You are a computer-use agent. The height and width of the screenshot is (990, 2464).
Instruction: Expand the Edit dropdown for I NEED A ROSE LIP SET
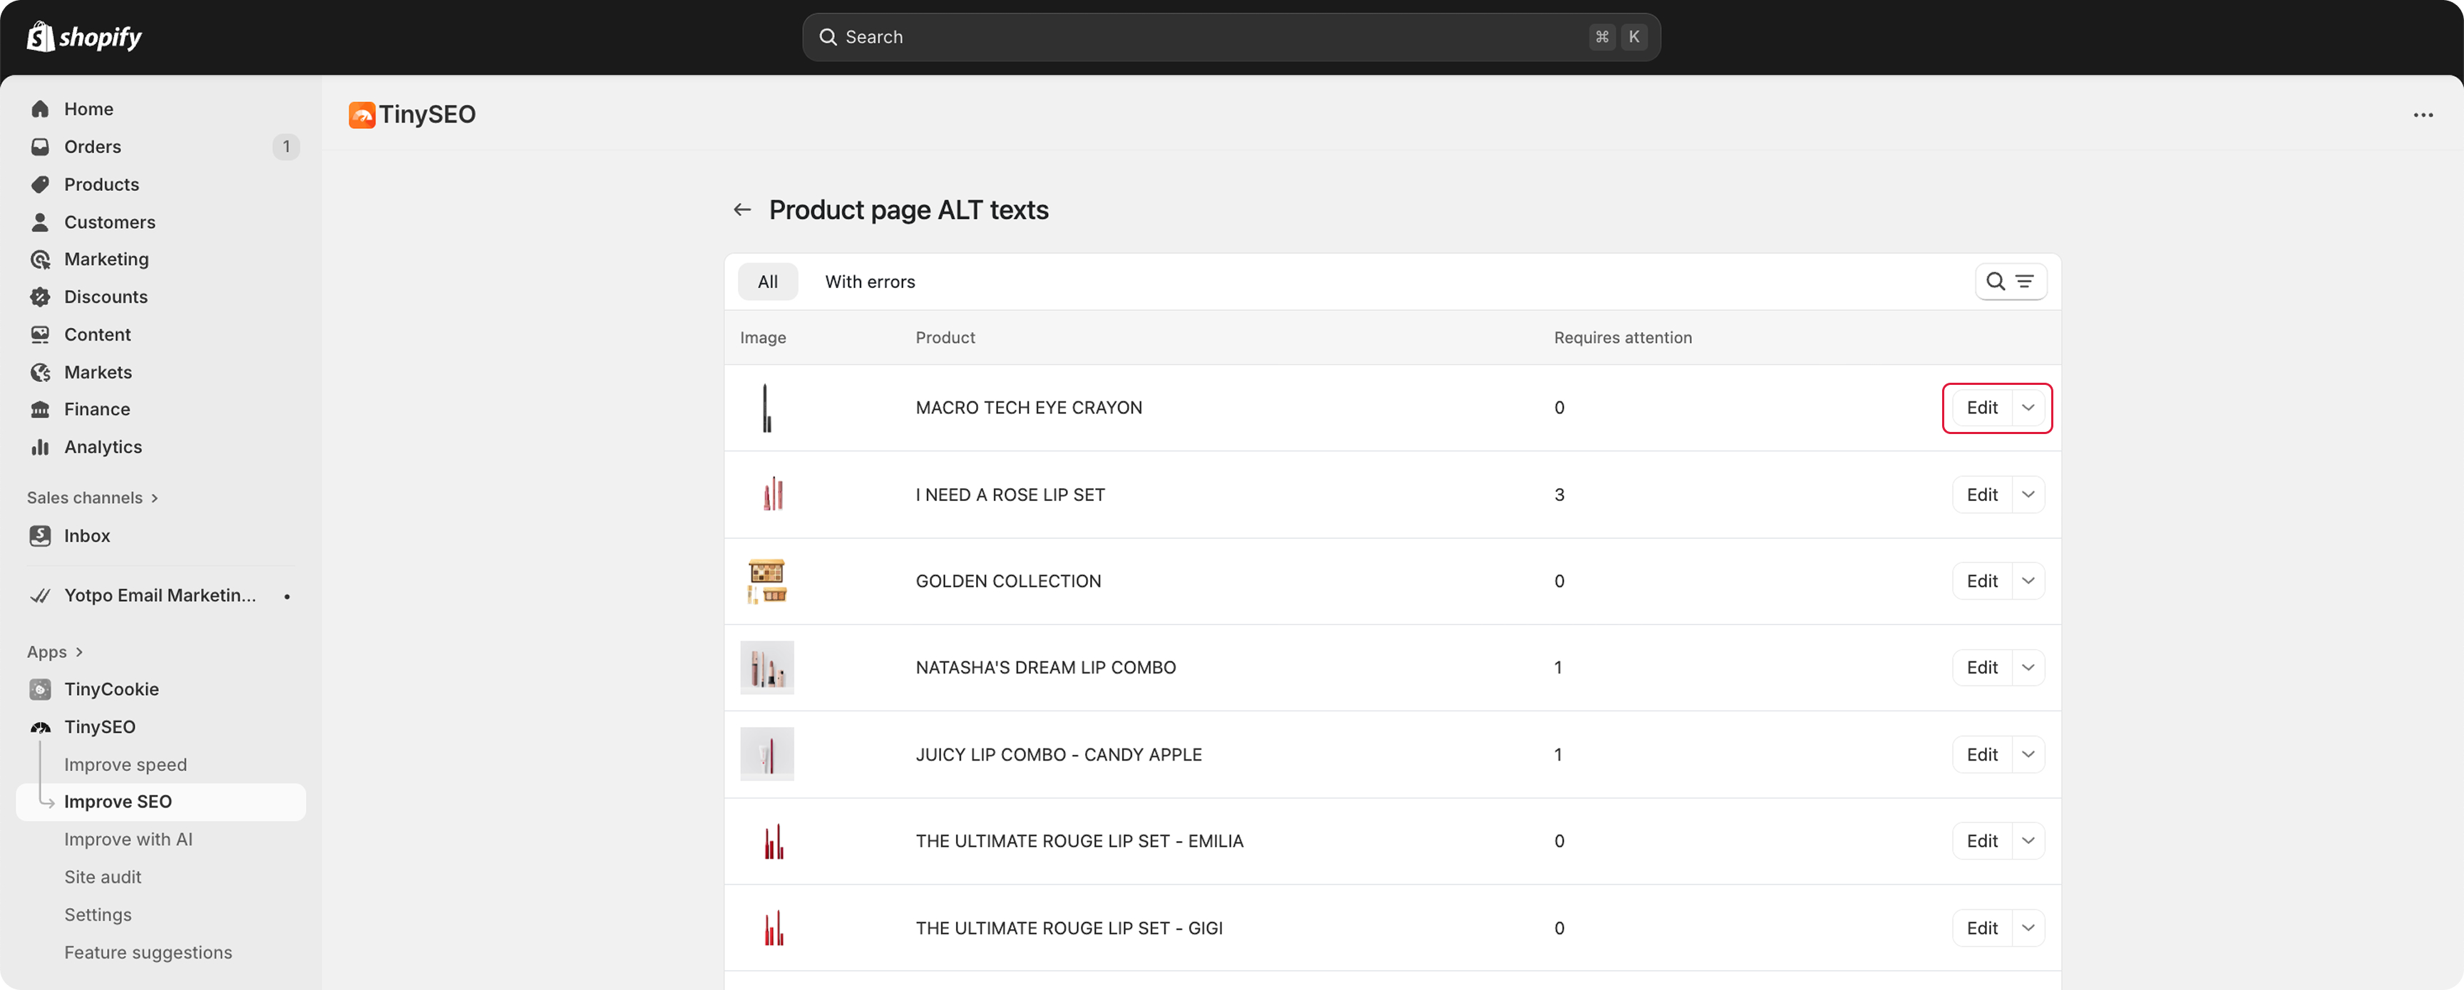point(2028,495)
